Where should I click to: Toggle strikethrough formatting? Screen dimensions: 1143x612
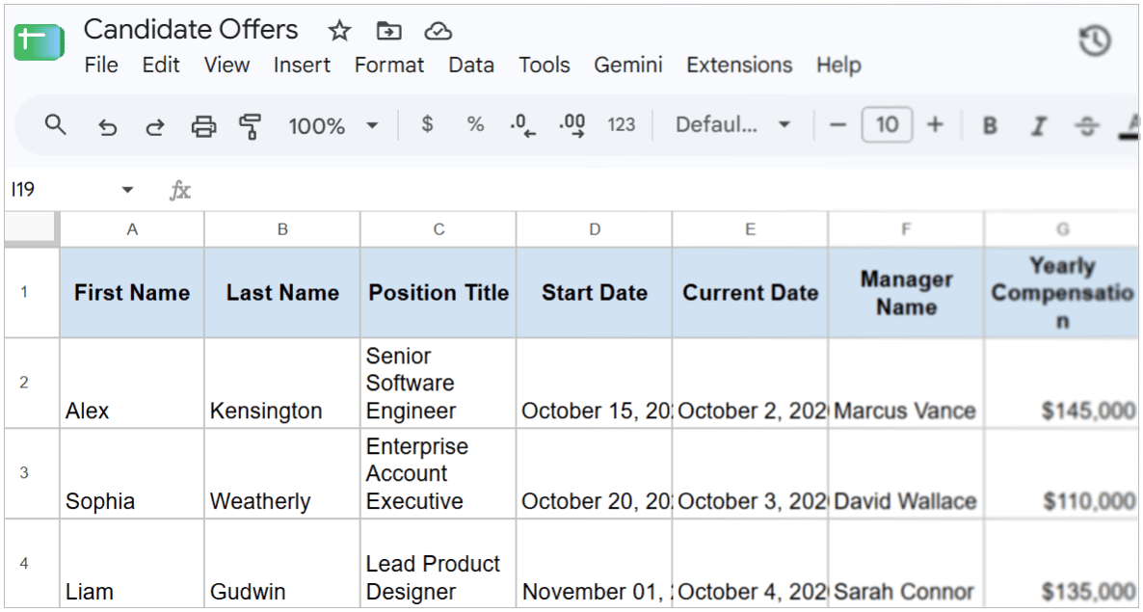[x=1086, y=126]
